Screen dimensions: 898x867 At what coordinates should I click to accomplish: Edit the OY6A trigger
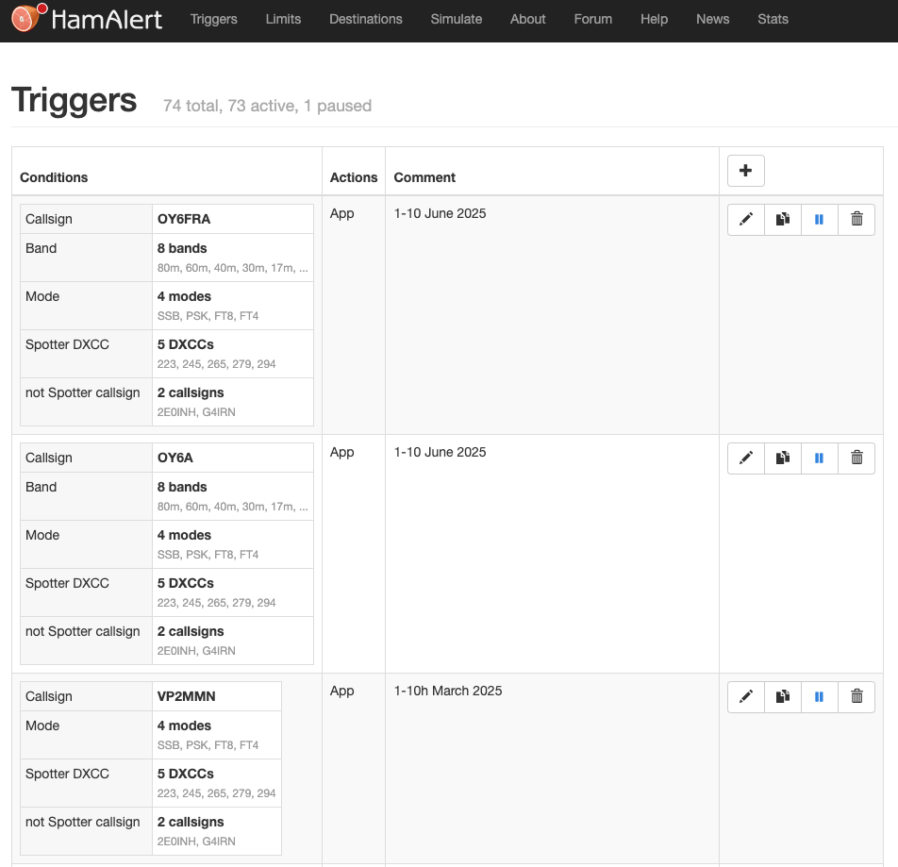[746, 458]
